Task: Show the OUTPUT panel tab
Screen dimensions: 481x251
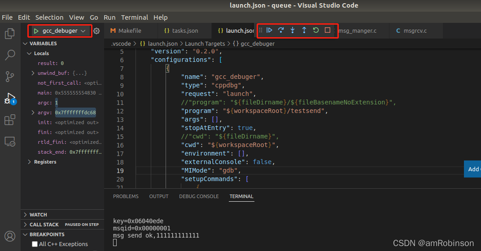Action: pyautogui.click(x=158, y=196)
